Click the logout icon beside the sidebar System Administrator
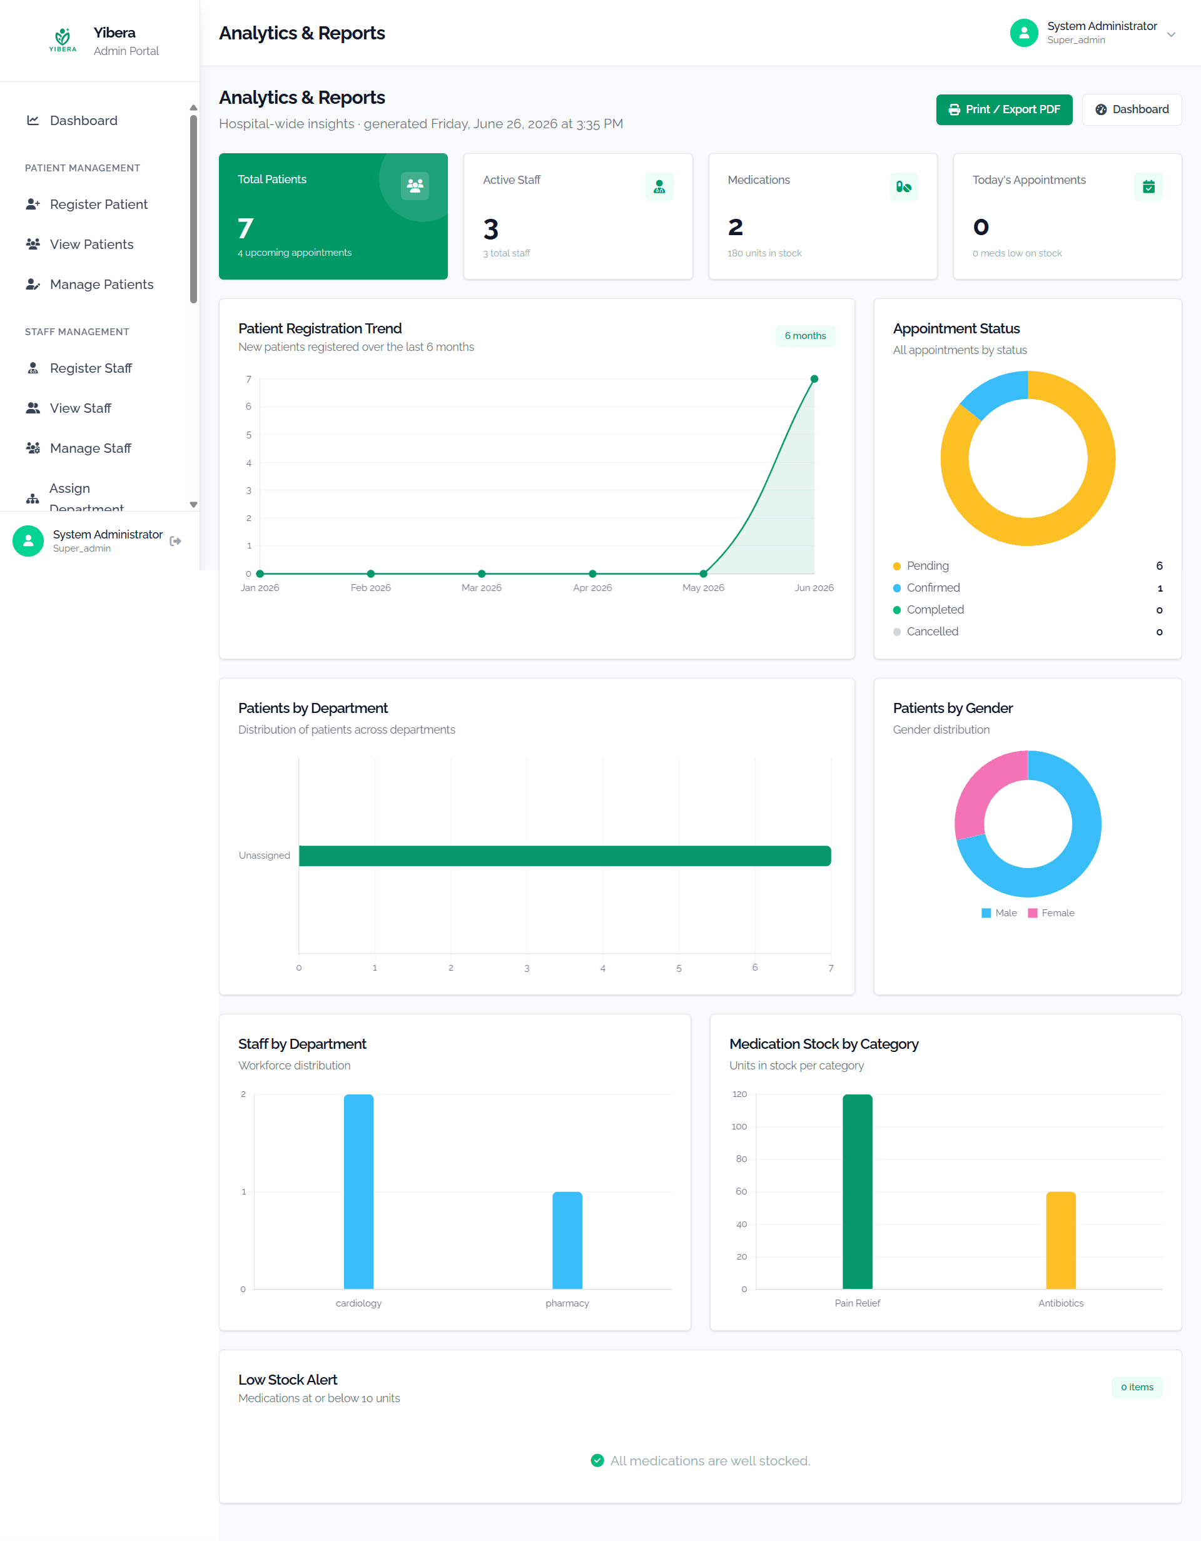Viewport: 1201px width, 1541px height. [x=176, y=542]
